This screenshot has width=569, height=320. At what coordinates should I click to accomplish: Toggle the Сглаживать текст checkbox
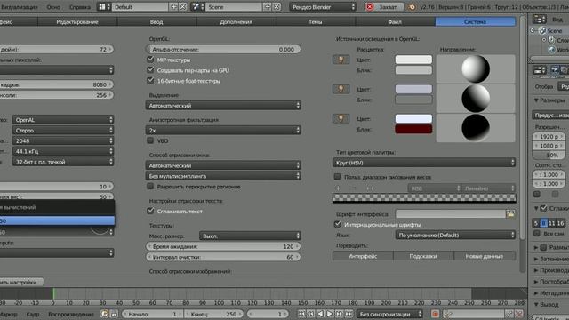click(x=150, y=211)
